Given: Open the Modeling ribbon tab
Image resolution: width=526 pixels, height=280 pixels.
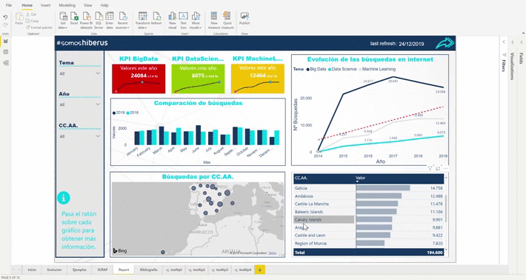Looking at the screenshot, I should tap(67, 5).
